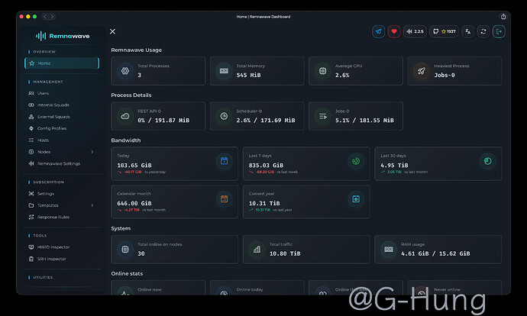Click the HWID Inspector icon
The height and width of the screenshot is (316, 527).
(x=31, y=247)
